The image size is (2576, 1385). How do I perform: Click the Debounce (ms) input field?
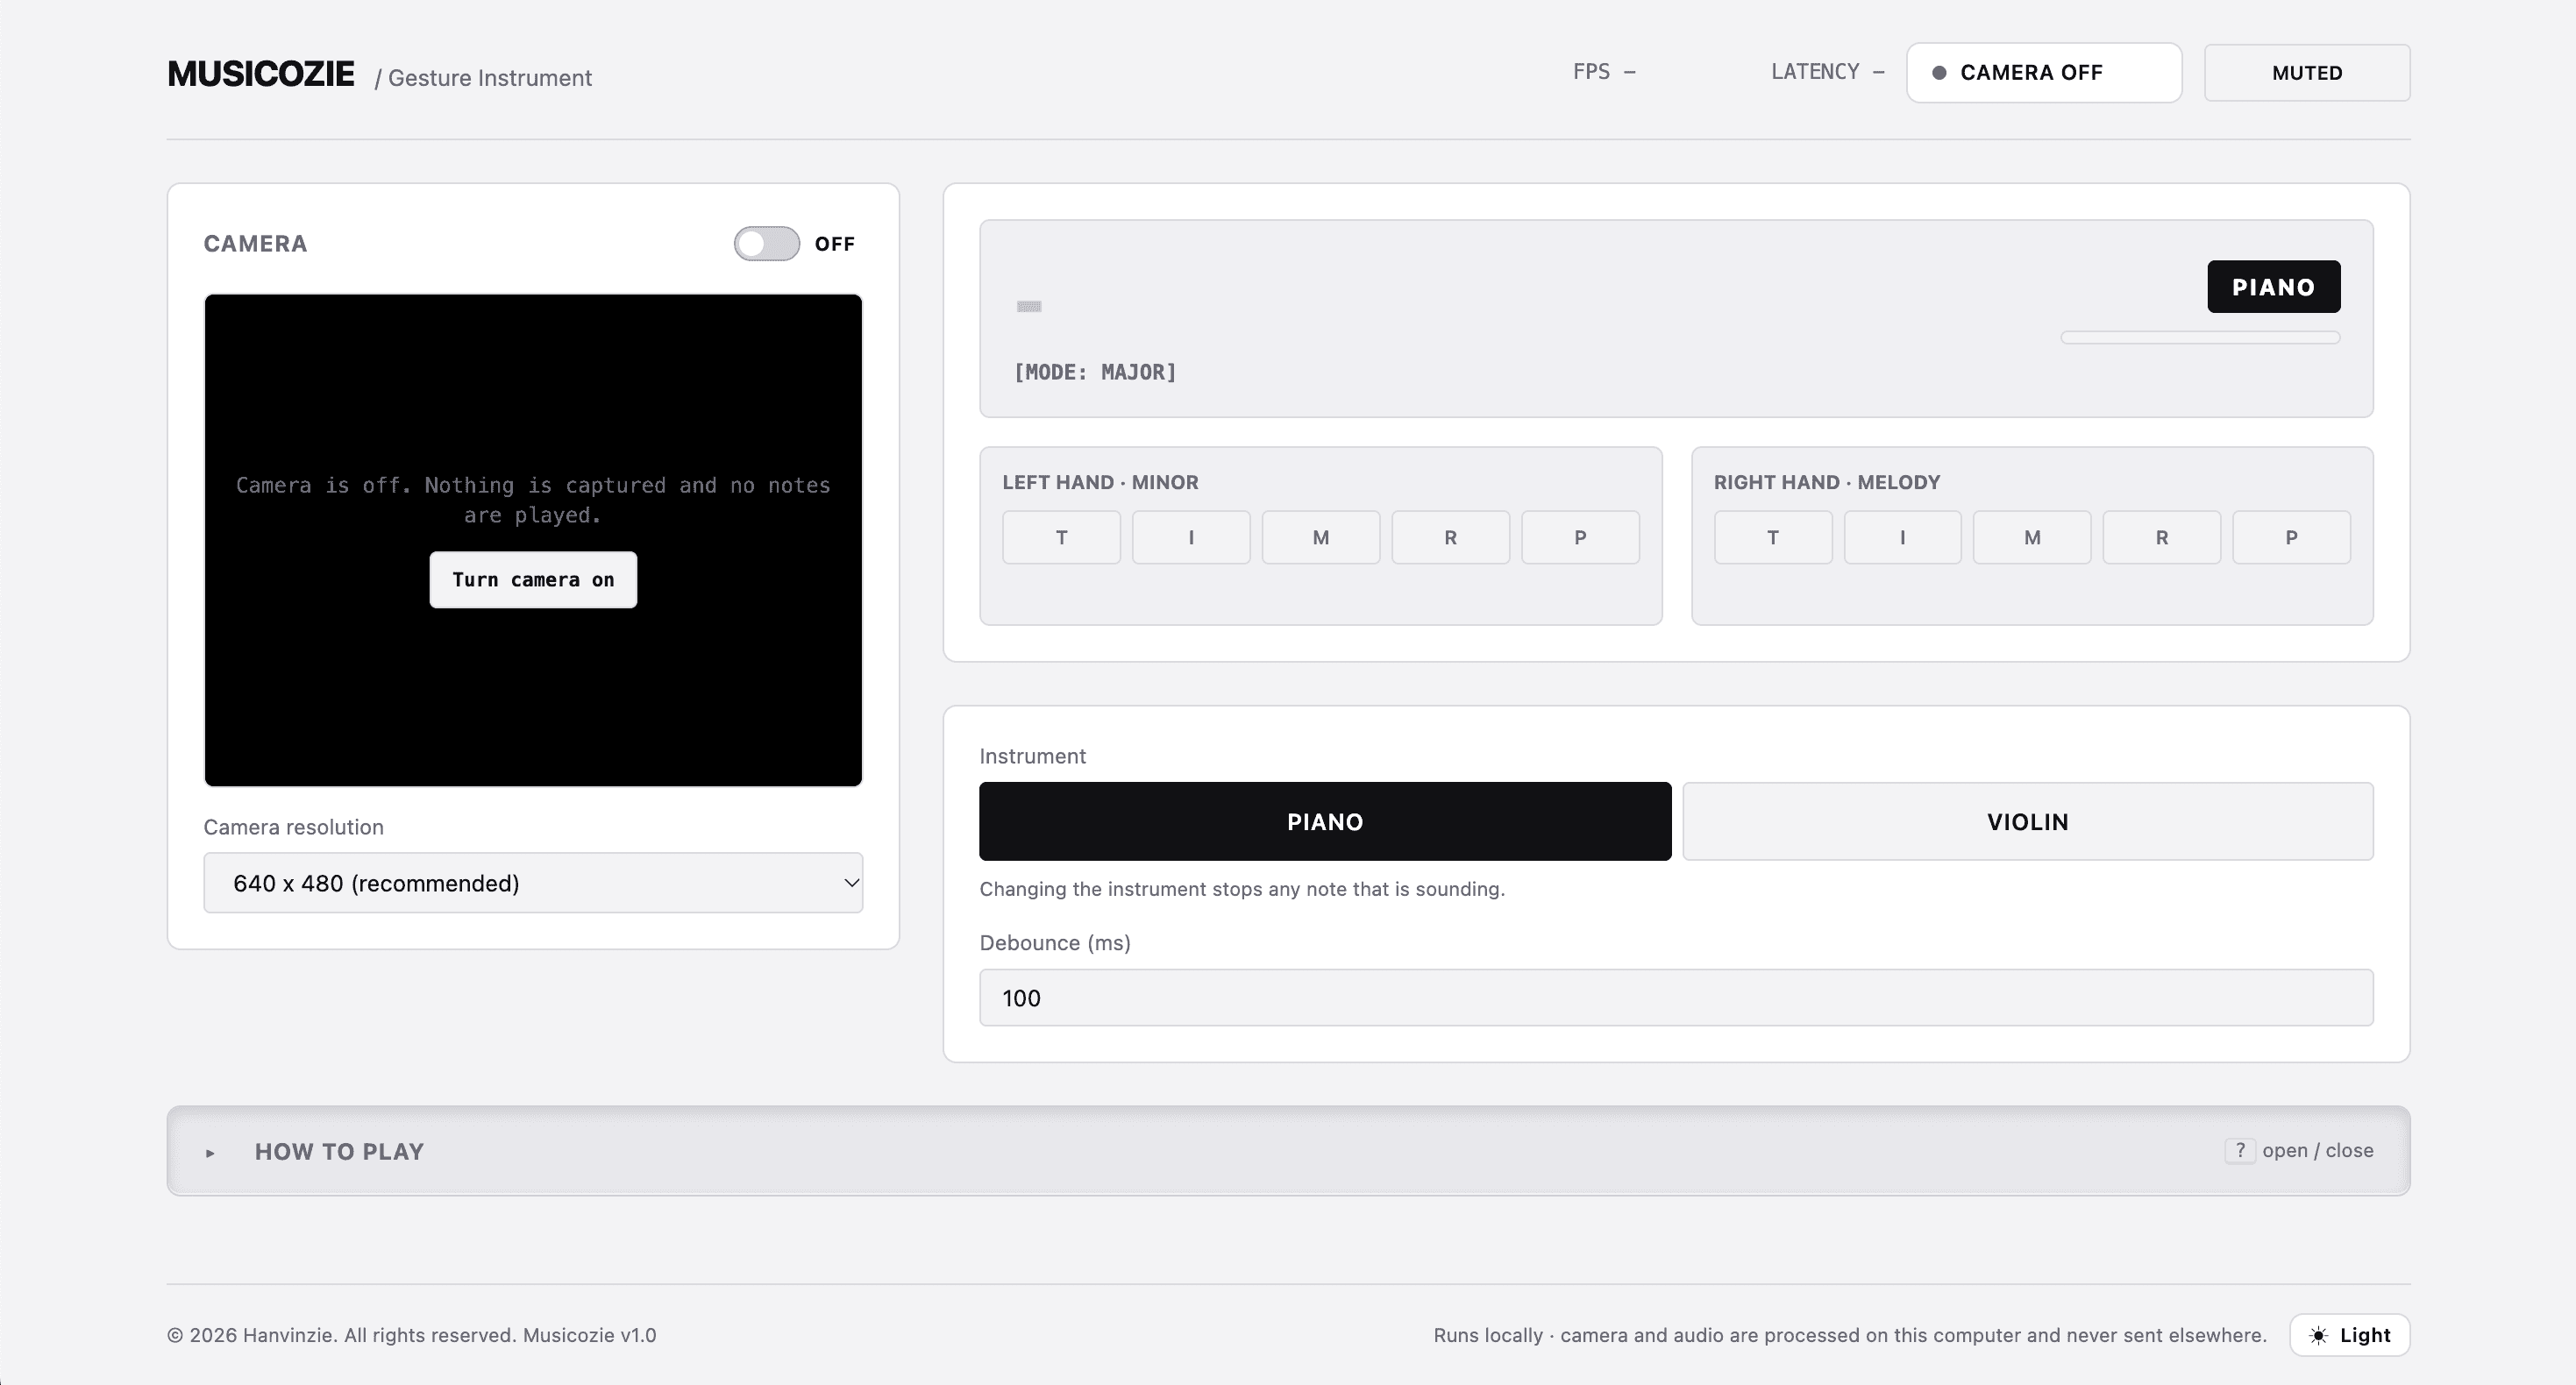(x=1676, y=997)
